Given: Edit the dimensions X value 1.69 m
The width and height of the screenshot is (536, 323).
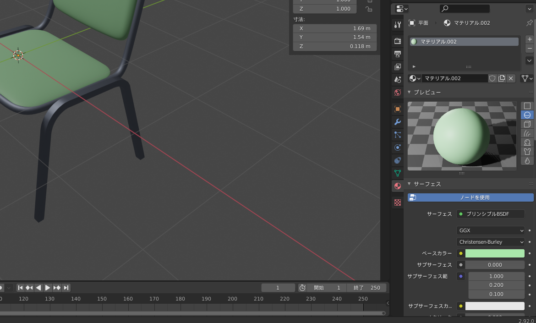Looking at the screenshot, I should coord(335,28).
